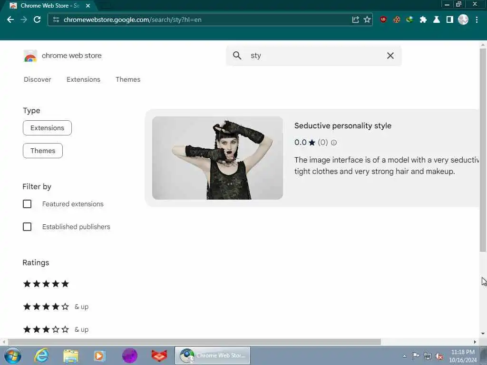Screen dimensions: 487x365
Task: Open the cookie extension icon
Action: [397, 19]
